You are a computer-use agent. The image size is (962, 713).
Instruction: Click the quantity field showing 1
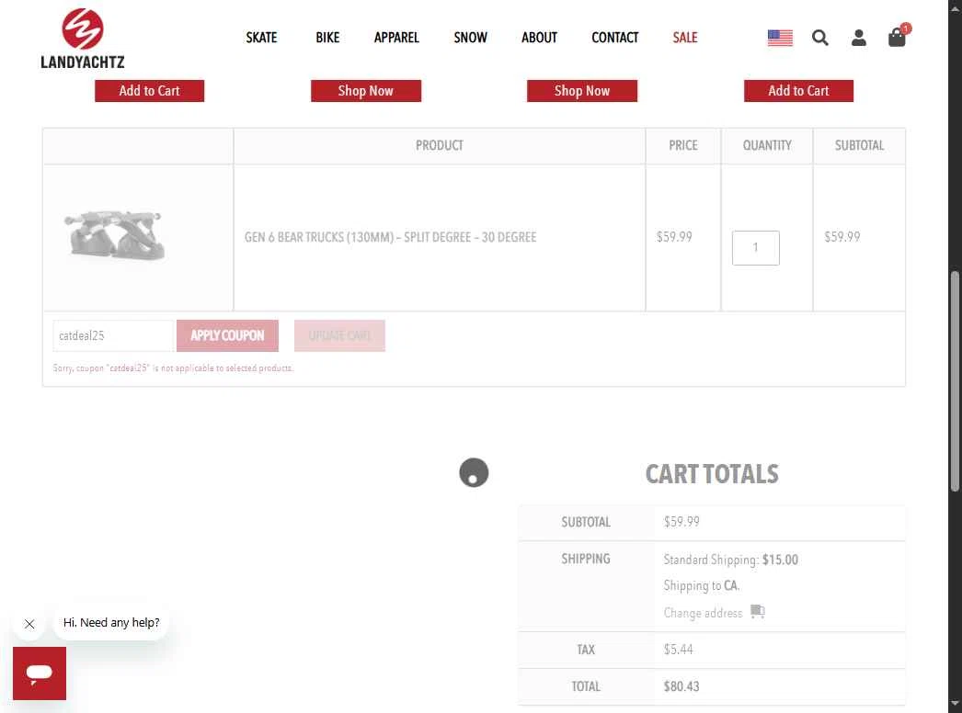[x=755, y=248]
